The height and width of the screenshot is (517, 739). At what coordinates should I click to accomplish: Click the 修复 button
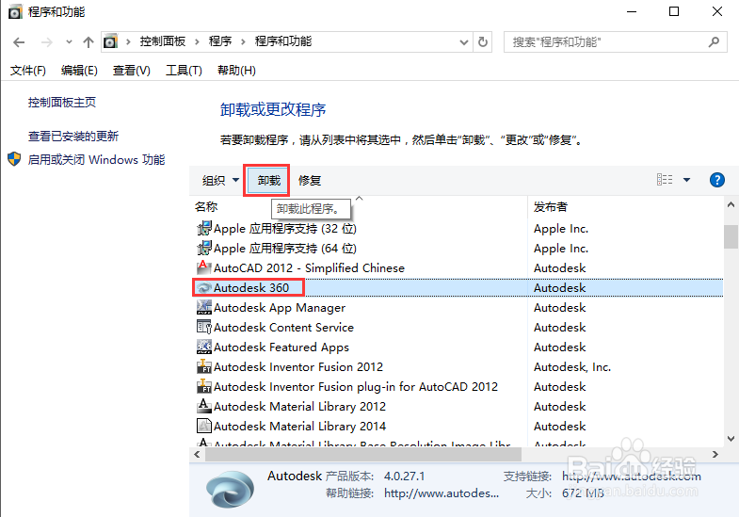pyautogui.click(x=310, y=180)
